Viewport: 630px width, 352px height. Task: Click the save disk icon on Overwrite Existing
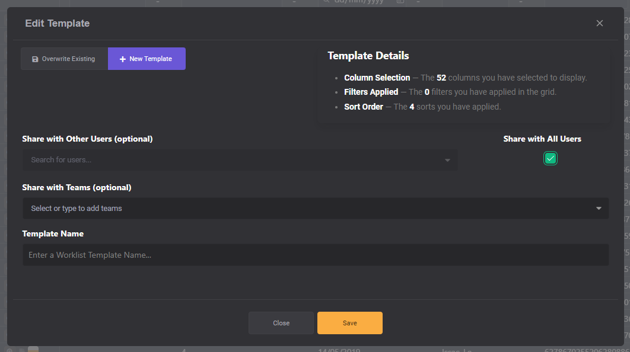point(35,59)
